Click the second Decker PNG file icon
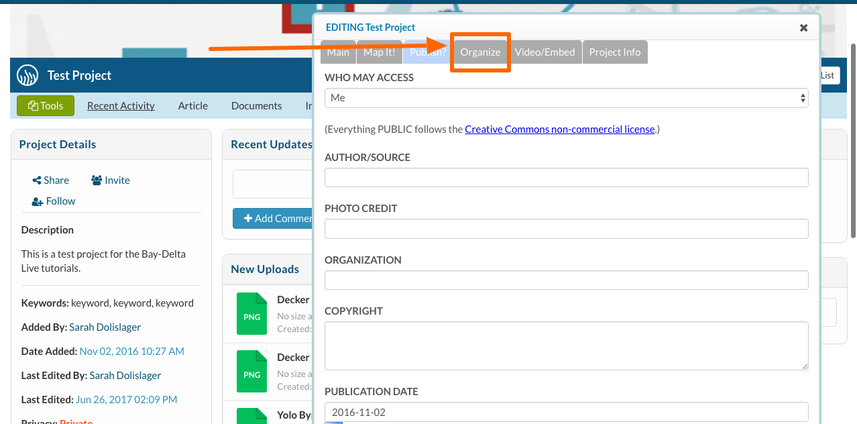Image resolution: width=857 pixels, height=424 pixels. click(x=251, y=372)
